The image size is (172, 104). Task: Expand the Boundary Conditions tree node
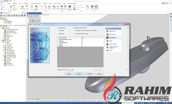tap(3, 33)
